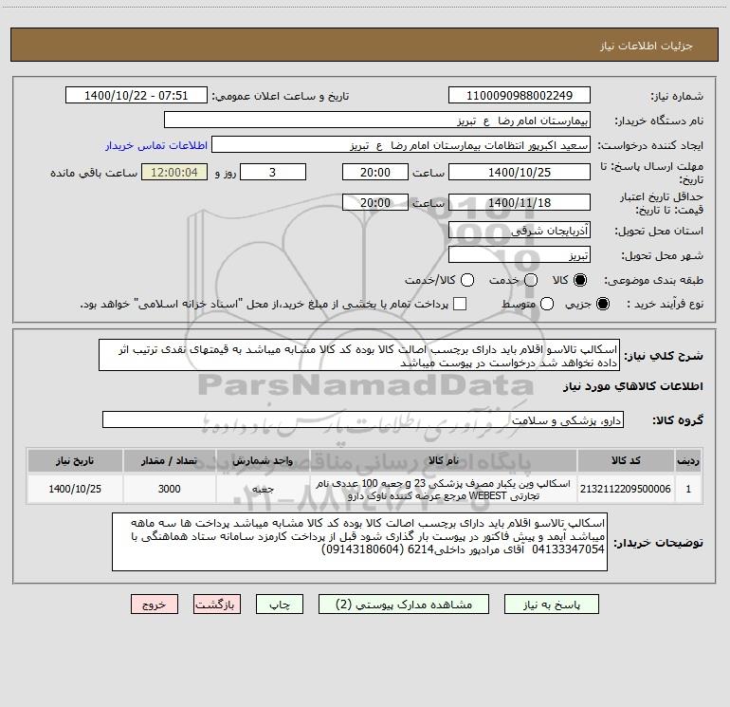
Task: Click the خروج exit button
Action: pos(155,604)
